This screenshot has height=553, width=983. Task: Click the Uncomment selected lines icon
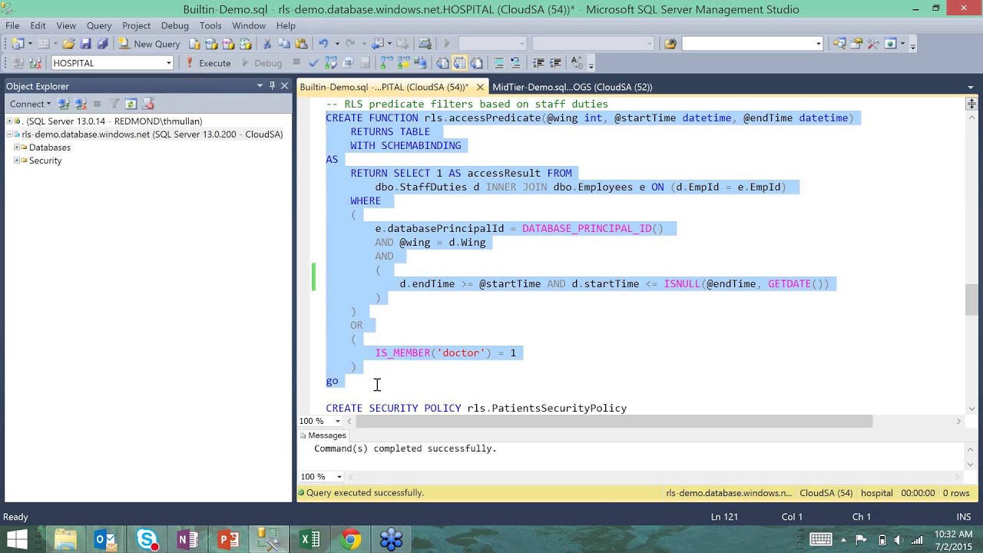coord(515,63)
